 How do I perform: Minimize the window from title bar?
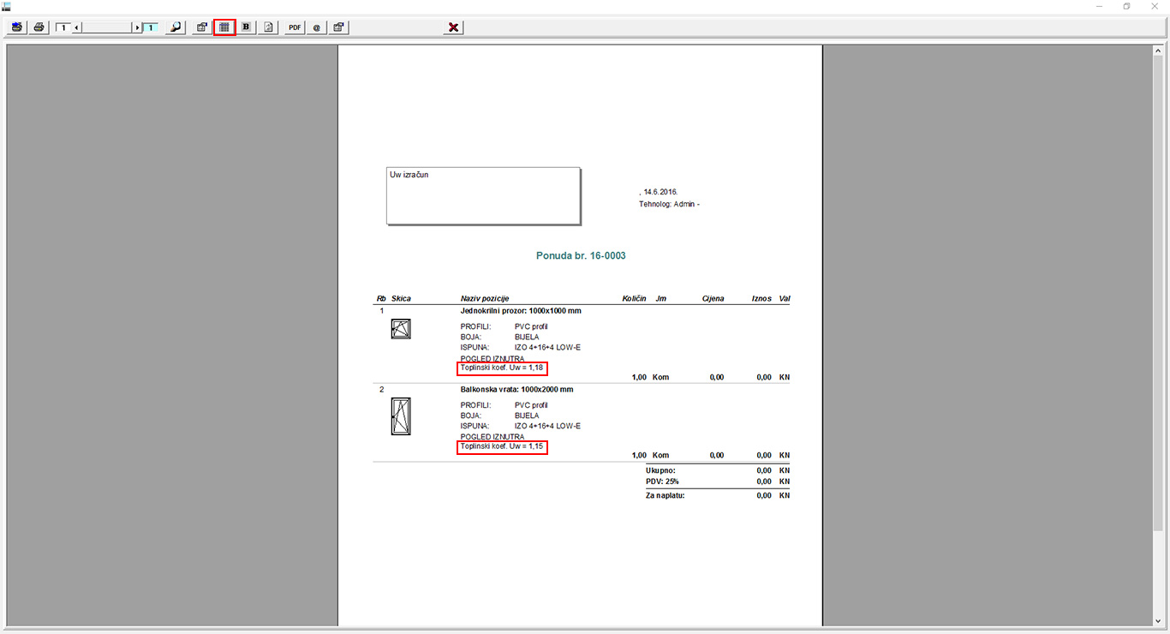pyautogui.click(x=1100, y=6)
